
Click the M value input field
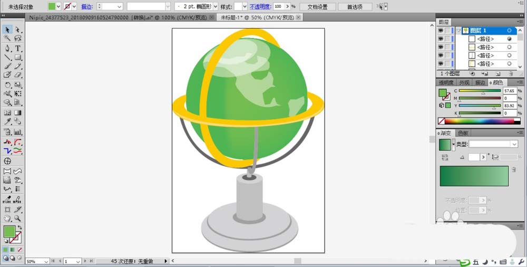[510, 98]
